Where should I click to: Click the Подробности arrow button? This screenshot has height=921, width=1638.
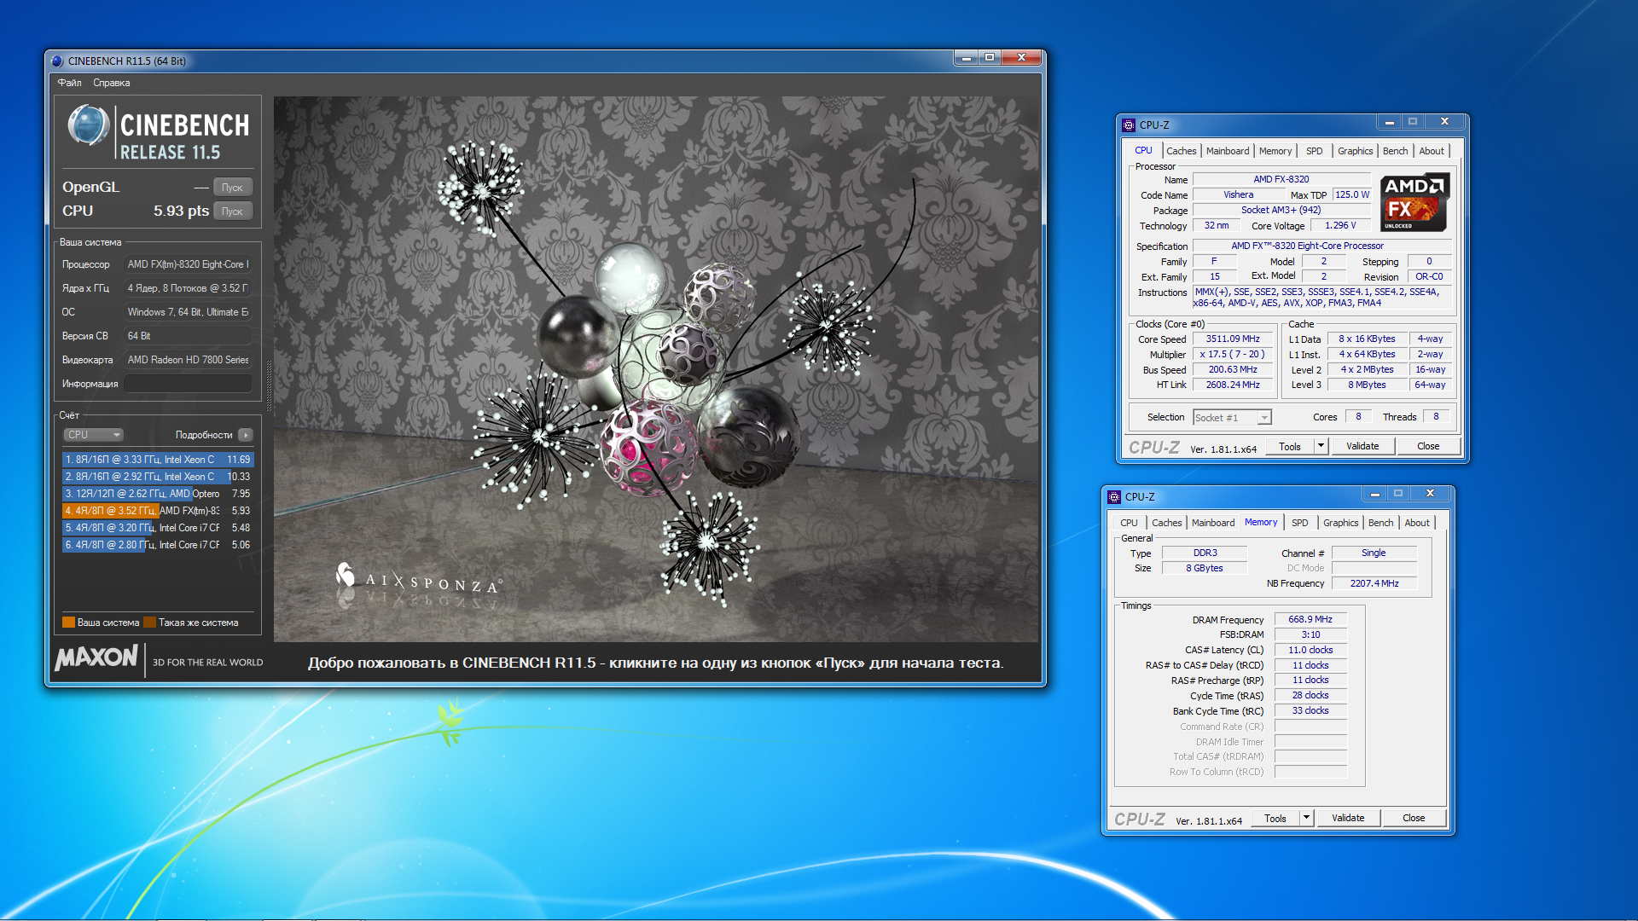point(246,435)
